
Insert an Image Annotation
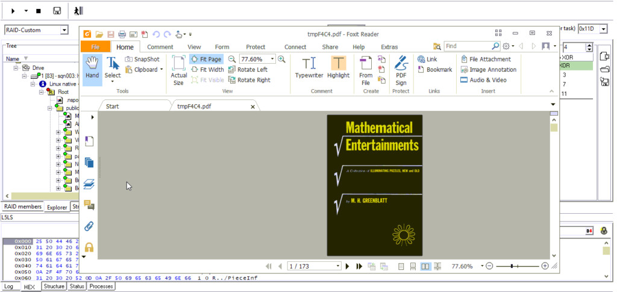coord(488,70)
